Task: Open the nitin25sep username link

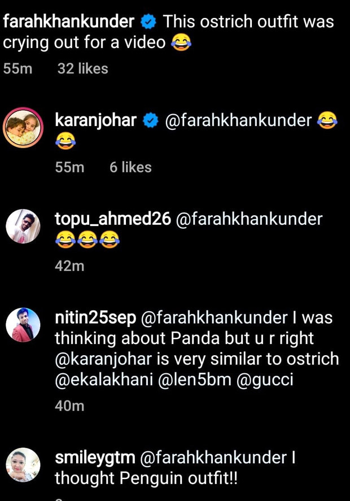Action: click(x=95, y=317)
